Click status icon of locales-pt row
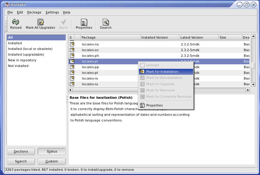Image resolution: width=260 pixels, height=175 pixels. (x=72, y=72)
